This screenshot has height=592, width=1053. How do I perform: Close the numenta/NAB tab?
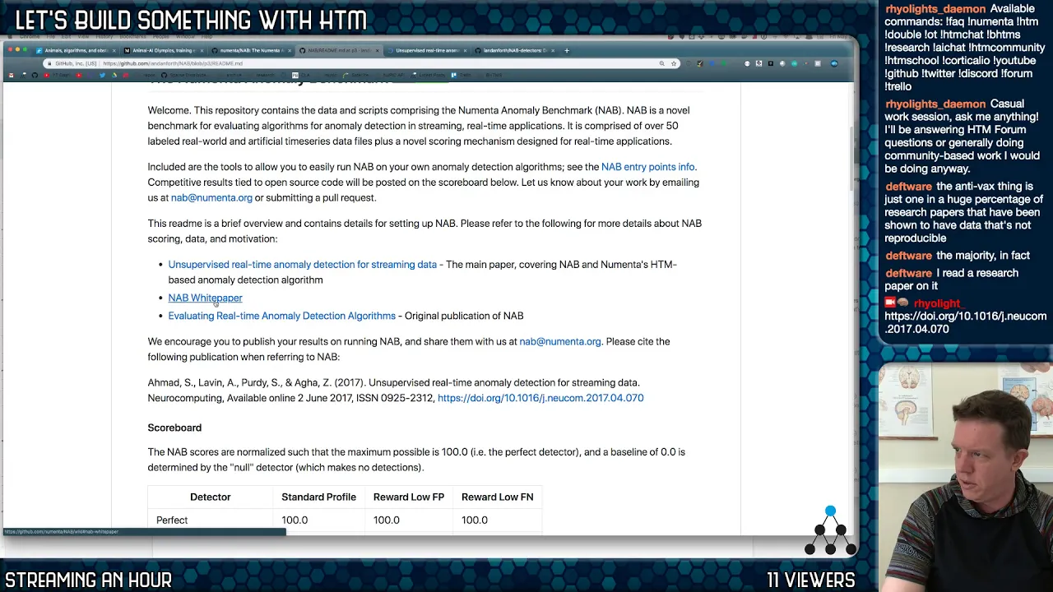pos(290,50)
